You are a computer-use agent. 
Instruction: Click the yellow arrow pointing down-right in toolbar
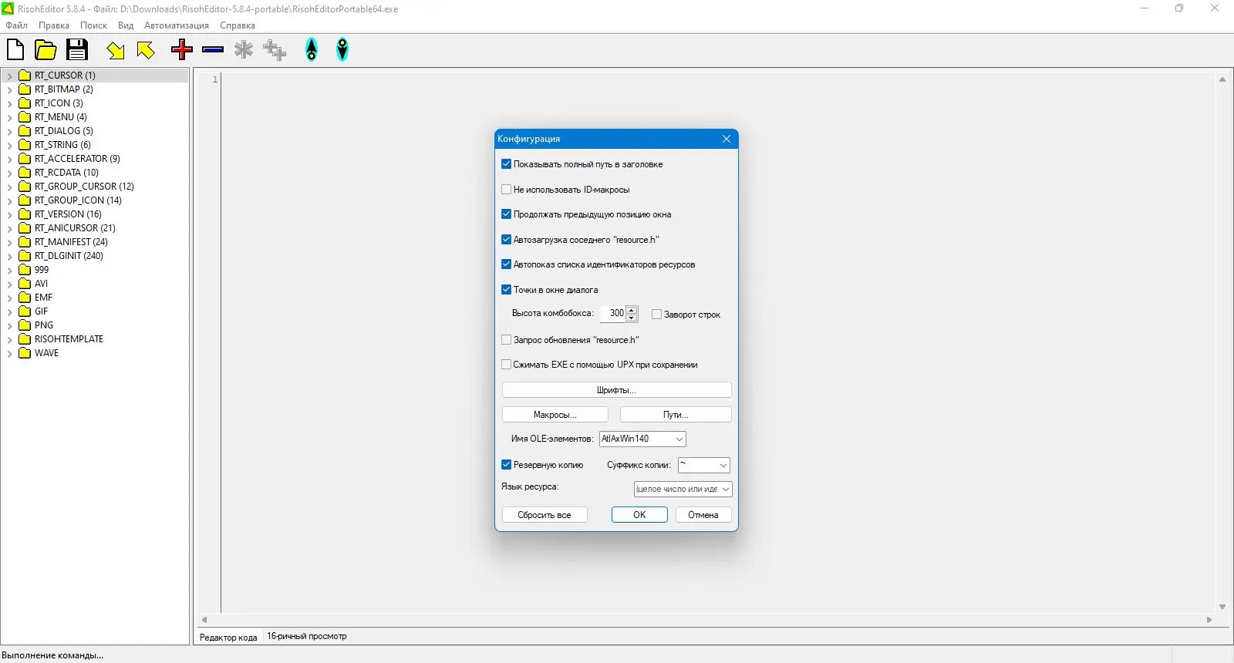pyautogui.click(x=116, y=50)
